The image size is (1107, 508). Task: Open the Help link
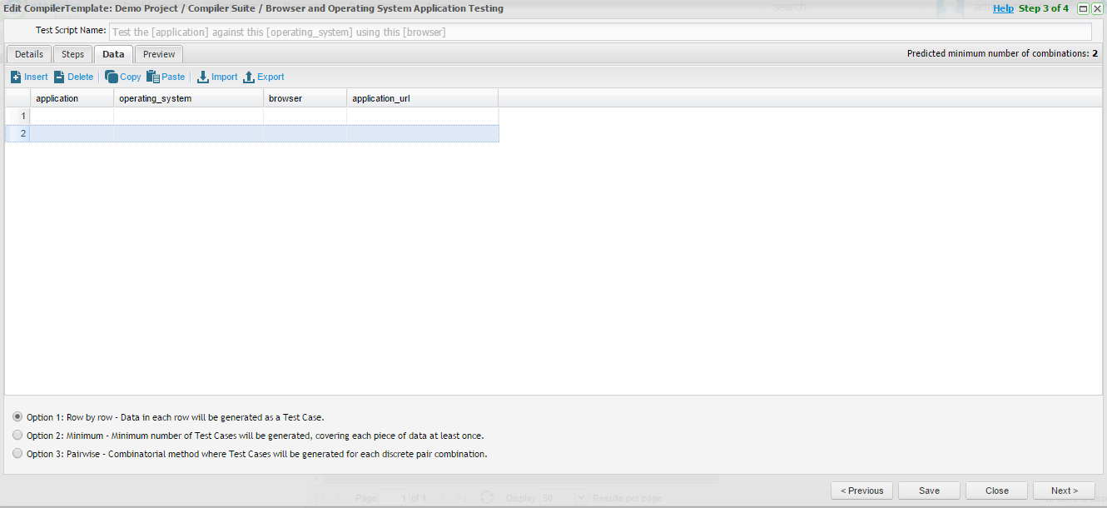click(1003, 8)
